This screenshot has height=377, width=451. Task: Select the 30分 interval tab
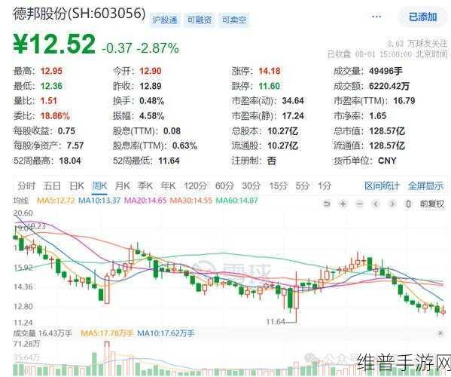[x=251, y=185]
